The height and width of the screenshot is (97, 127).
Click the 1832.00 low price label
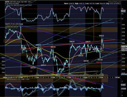click(x=100, y=60)
